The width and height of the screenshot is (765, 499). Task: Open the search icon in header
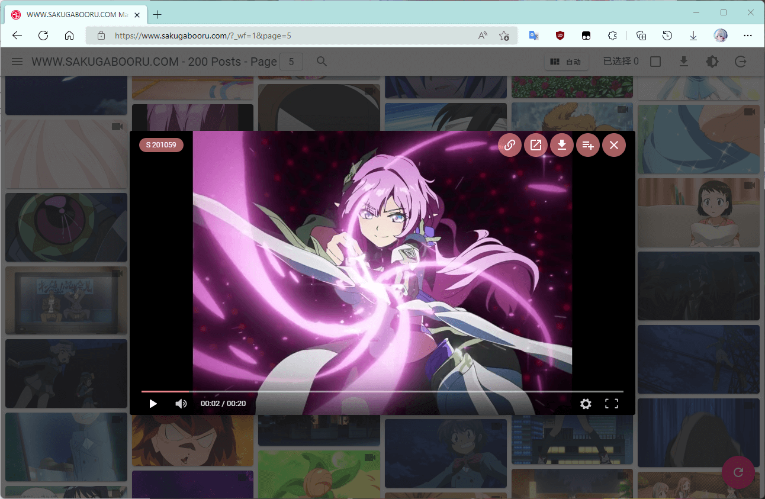pos(322,62)
